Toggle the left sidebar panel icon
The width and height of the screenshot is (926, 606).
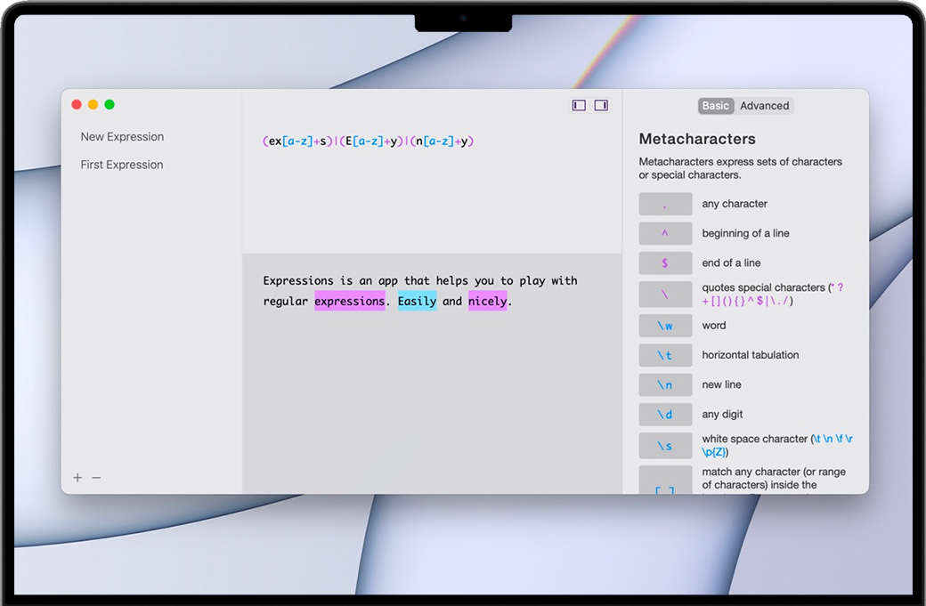(579, 105)
